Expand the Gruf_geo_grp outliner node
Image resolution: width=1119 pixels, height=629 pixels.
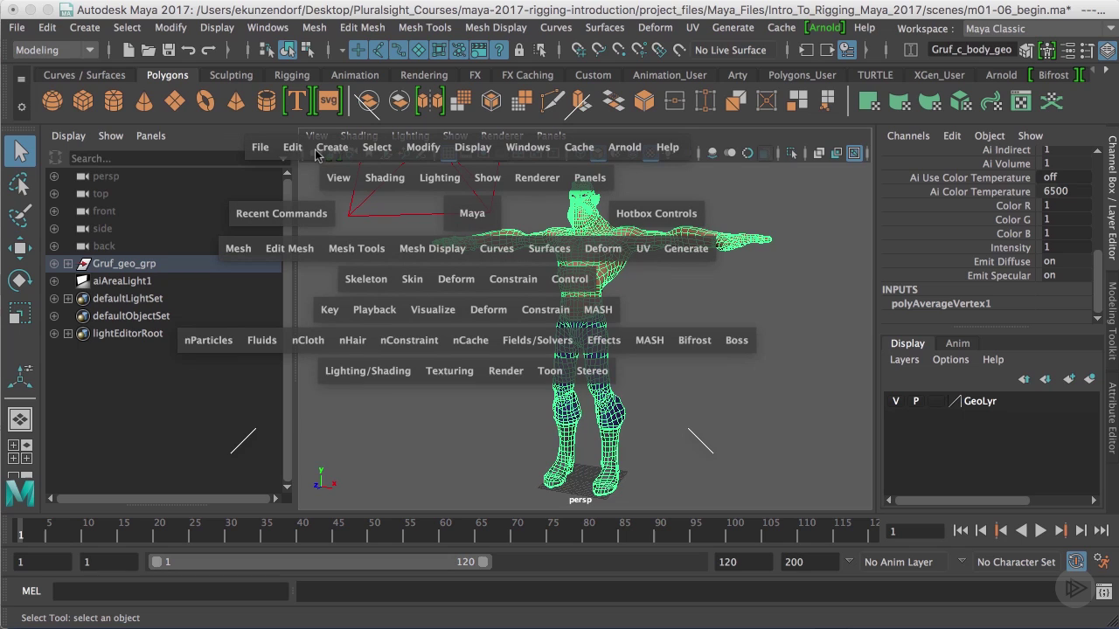click(68, 263)
